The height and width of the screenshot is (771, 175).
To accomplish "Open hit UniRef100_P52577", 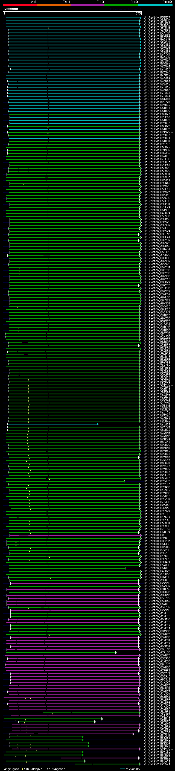I will tap(157, 18).
